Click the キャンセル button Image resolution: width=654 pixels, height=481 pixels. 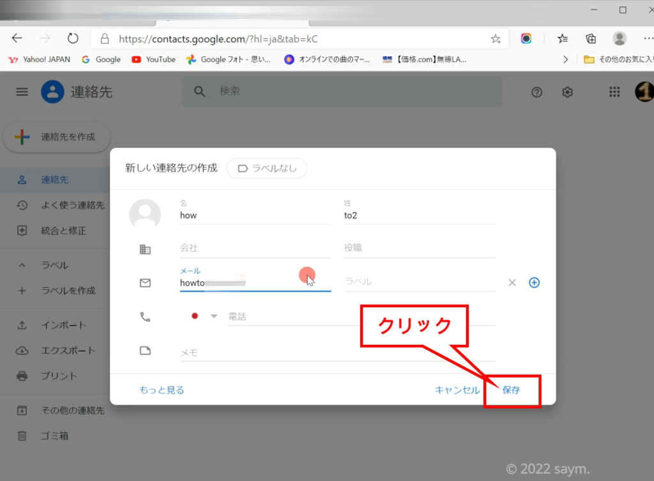pyautogui.click(x=457, y=390)
